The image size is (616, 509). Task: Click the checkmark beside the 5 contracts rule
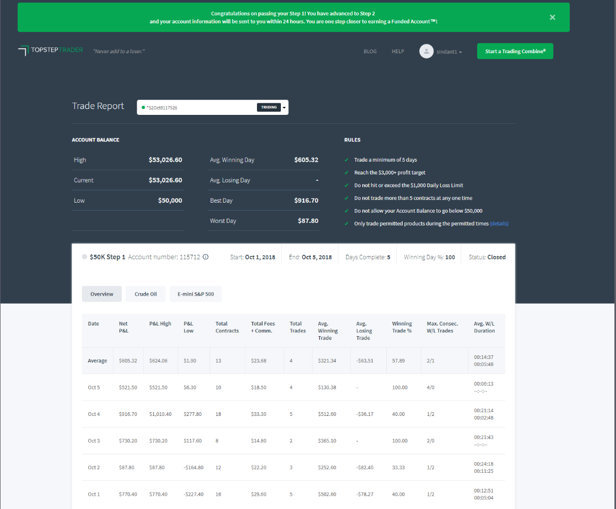click(x=347, y=198)
